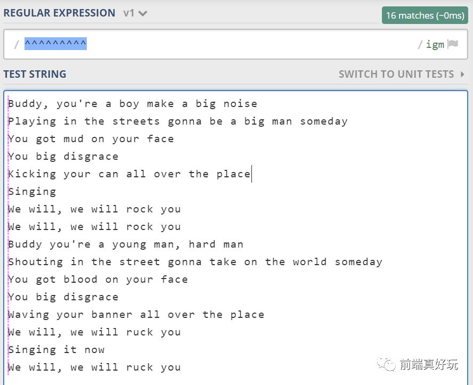Screen dimensions: 473x385
Task: Click the line "Shouting in the street gonna take on the world someday"
Action: tap(195, 261)
